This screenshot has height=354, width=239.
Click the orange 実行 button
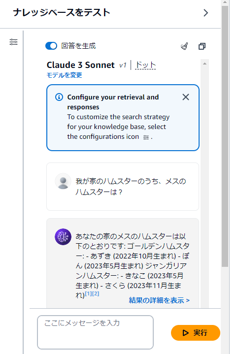pyautogui.click(x=196, y=333)
